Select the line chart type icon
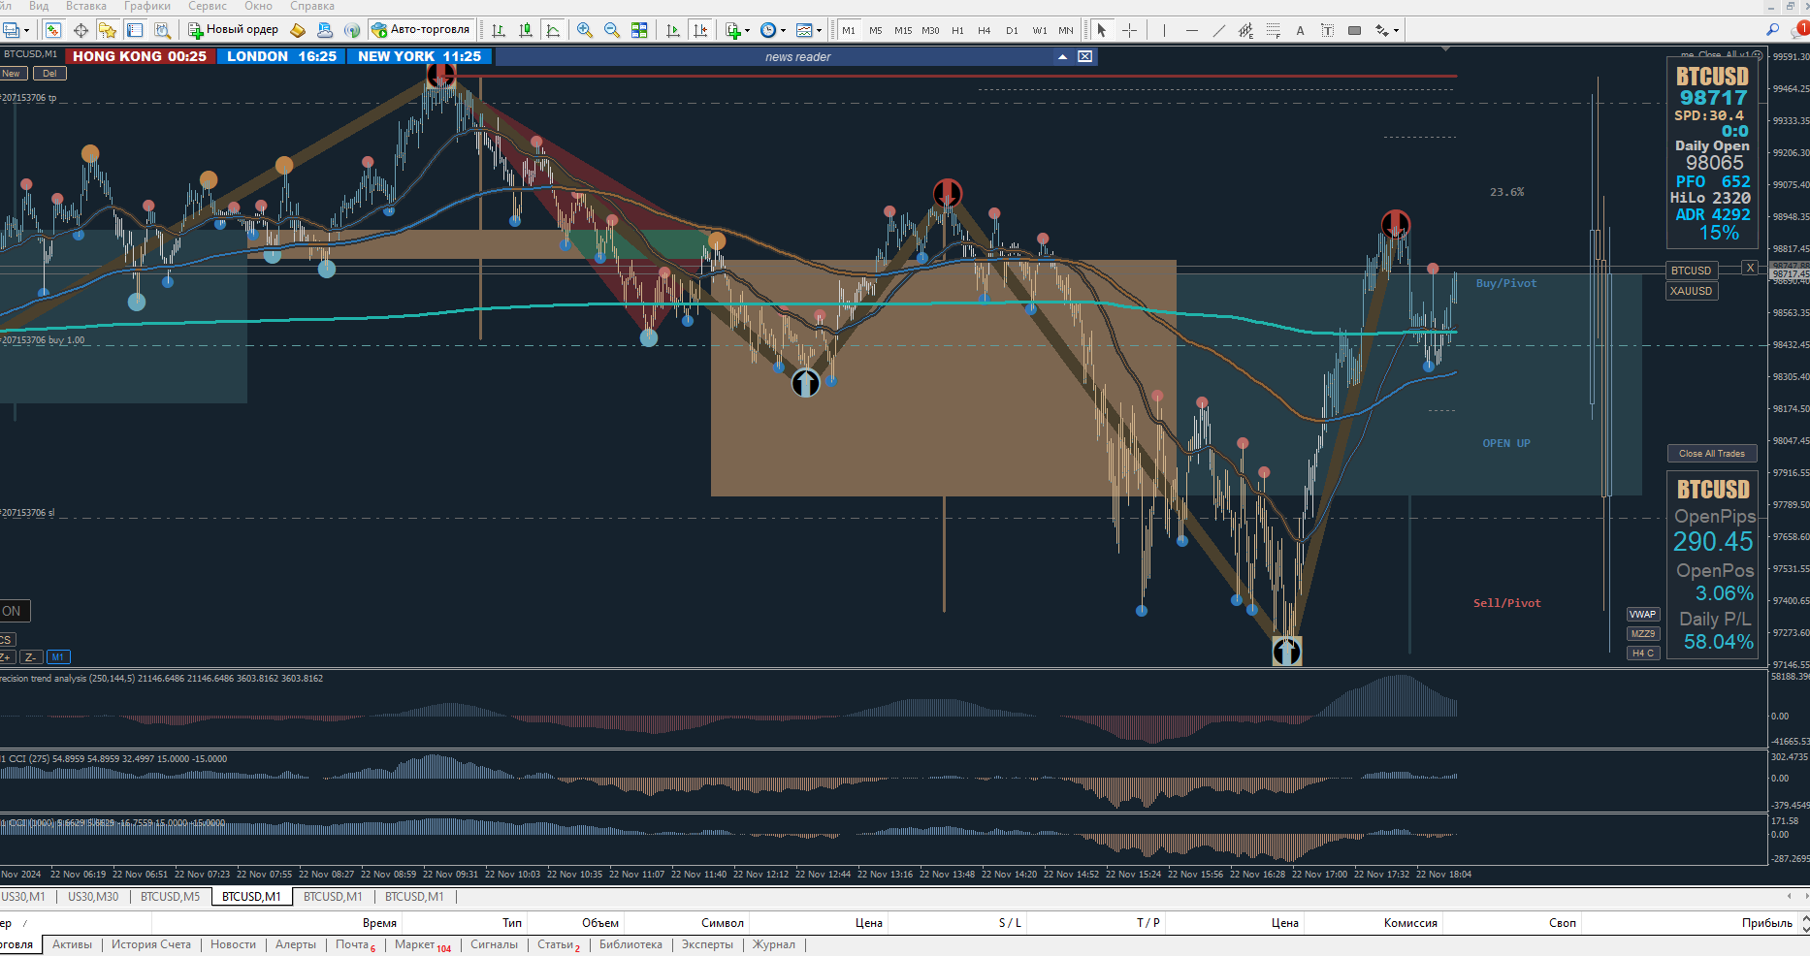The height and width of the screenshot is (957, 1810). tap(553, 30)
